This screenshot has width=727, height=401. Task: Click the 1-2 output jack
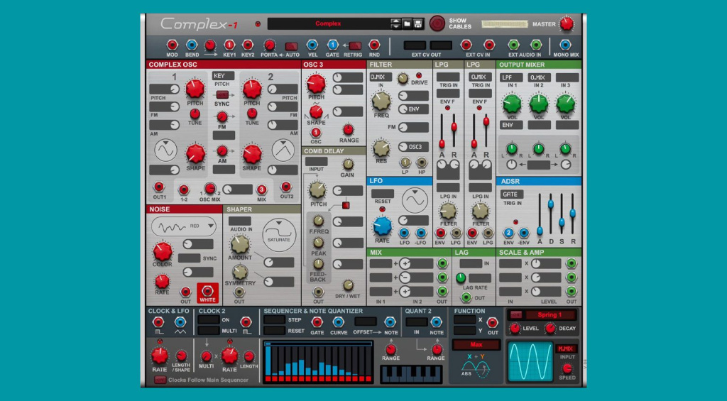point(184,189)
